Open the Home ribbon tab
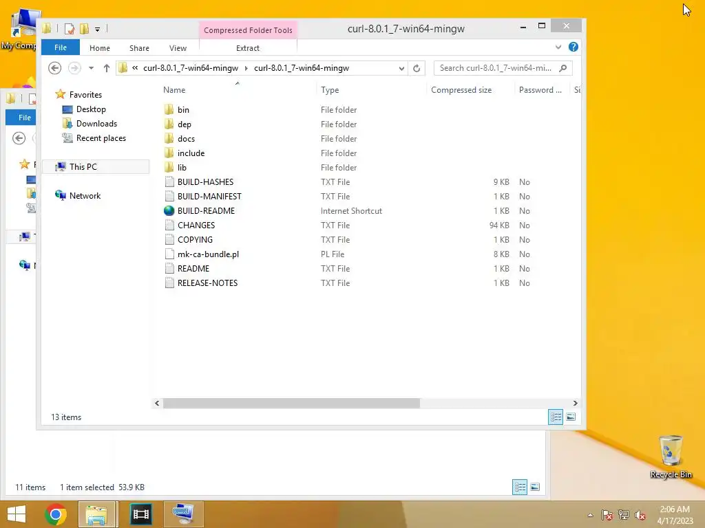The image size is (705, 528). pyautogui.click(x=99, y=48)
